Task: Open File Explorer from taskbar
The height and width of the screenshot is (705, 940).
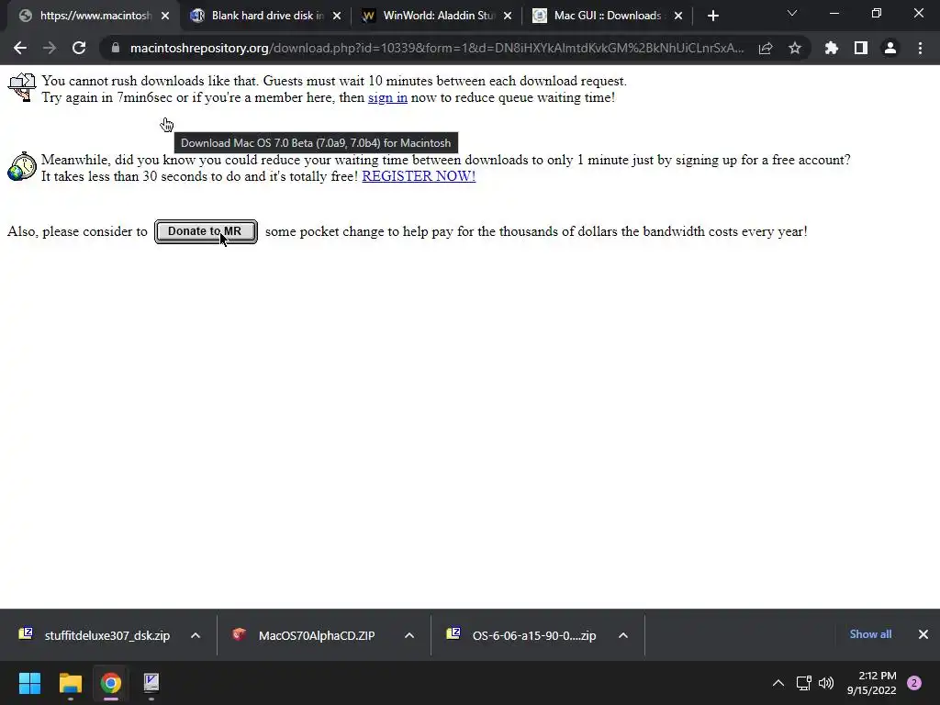Action: [x=70, y=683]
